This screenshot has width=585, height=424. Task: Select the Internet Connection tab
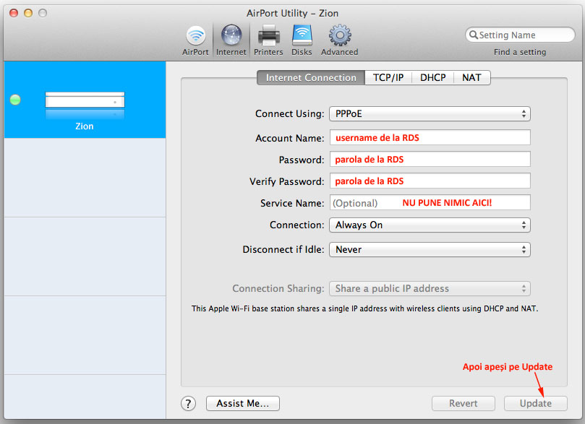[x=311, y=77]
